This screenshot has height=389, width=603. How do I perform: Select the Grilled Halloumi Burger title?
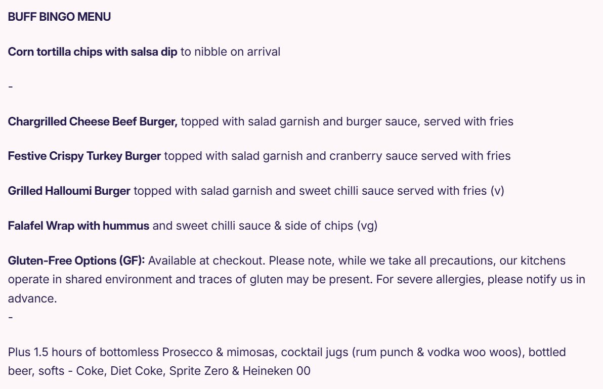coord(69,191)
